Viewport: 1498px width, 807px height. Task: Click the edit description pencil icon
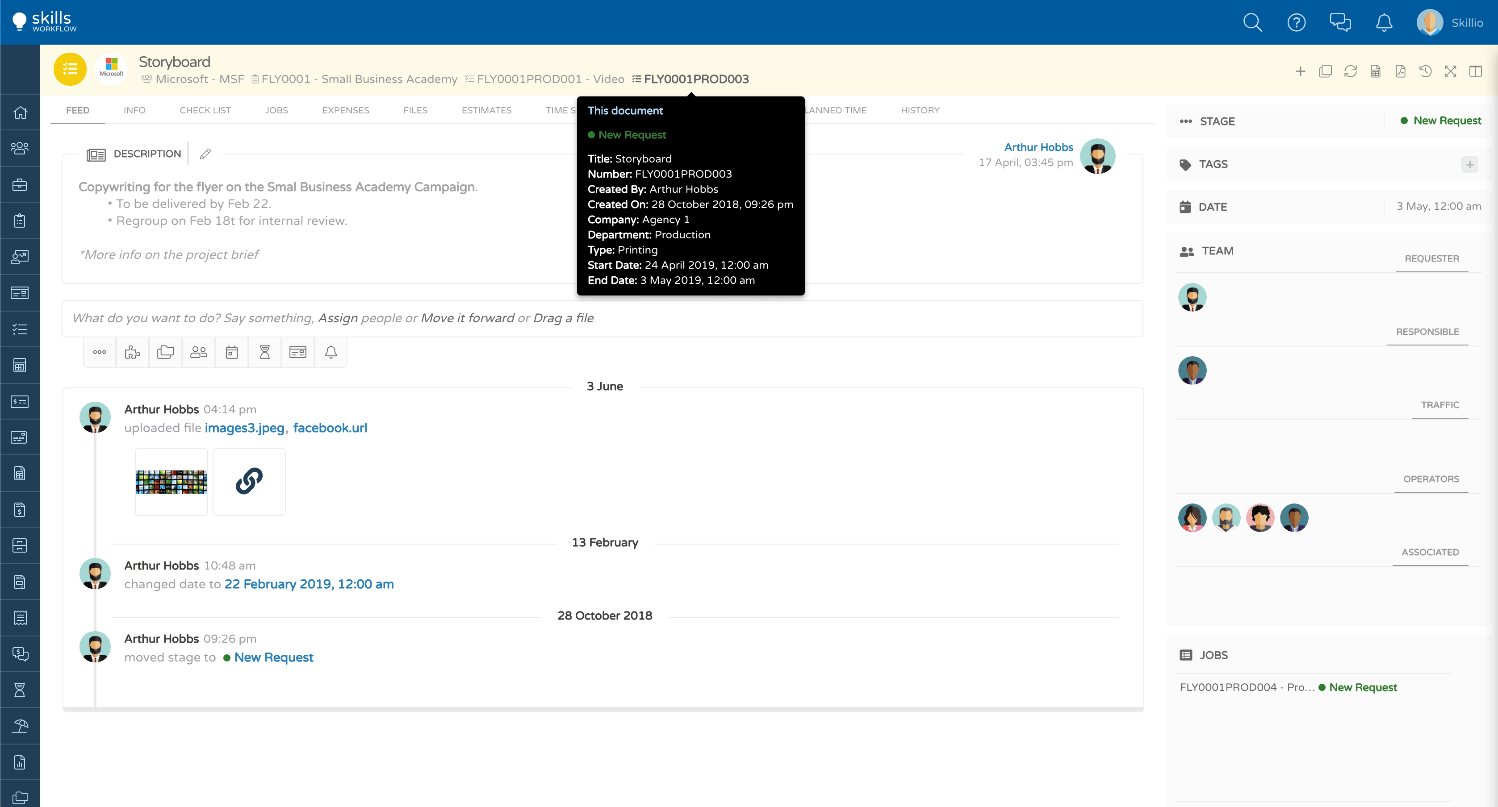(205, 154)
